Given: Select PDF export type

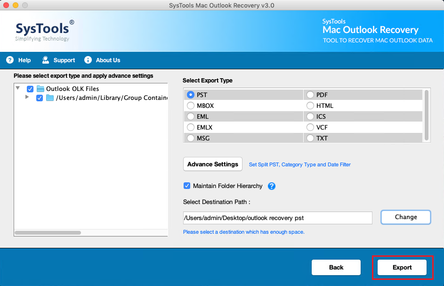Looking at the screenshot, I should pos(310,95).
